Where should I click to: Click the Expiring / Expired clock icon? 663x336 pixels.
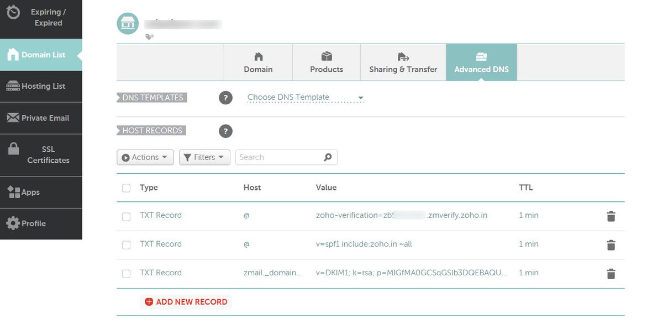pyautogui.click(x=14, y=11)
